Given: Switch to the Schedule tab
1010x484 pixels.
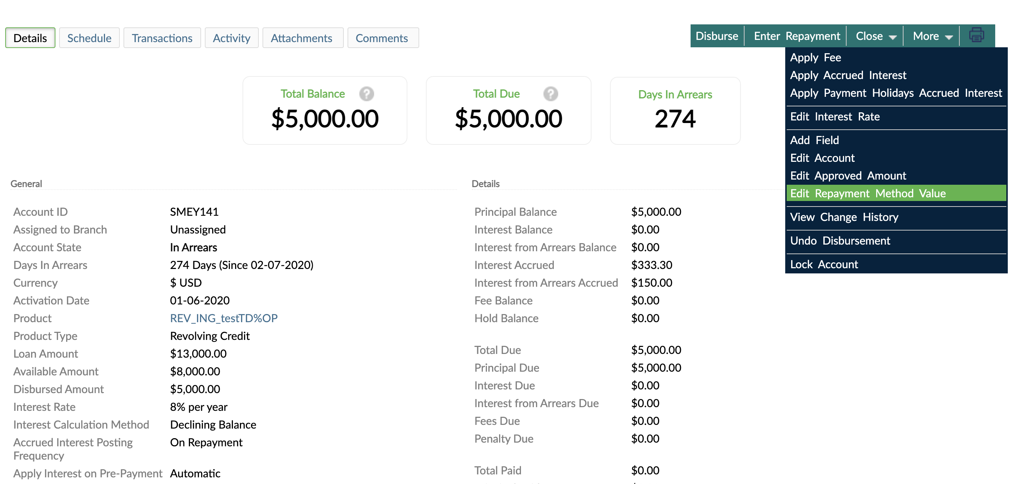Looking at the screenshot, I should pyautogui.click(x=89, y=38).
